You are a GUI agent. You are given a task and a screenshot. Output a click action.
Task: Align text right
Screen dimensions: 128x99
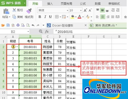pyautogui.click(x=108, y=17)
